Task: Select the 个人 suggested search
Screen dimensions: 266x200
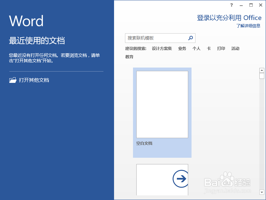Action: 197,49
